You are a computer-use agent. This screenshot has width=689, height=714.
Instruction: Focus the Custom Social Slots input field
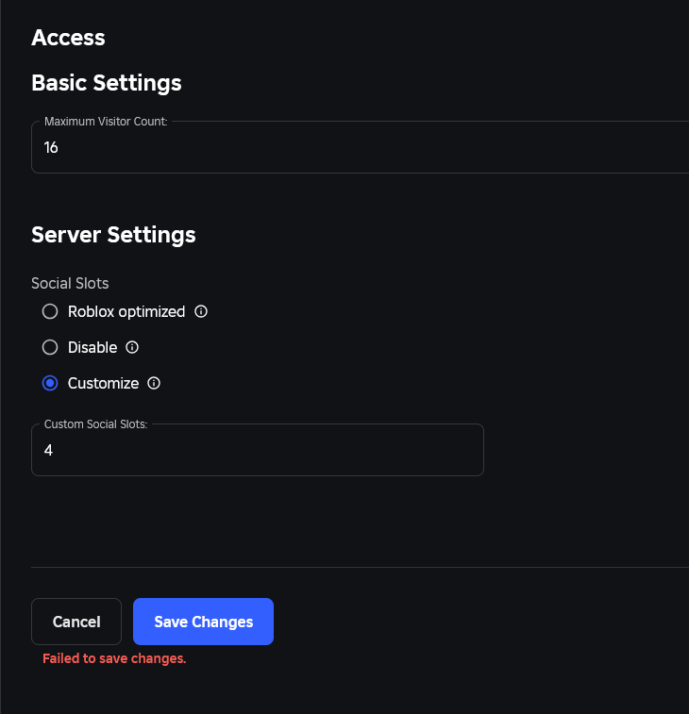(x=257, y=451)
